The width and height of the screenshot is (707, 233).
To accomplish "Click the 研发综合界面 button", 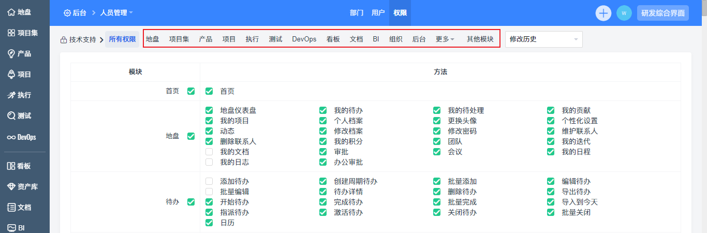I will 662,13.
